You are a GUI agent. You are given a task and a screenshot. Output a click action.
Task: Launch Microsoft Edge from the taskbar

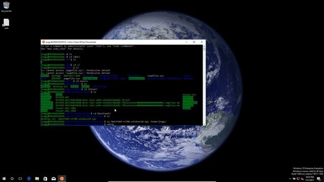29,178
